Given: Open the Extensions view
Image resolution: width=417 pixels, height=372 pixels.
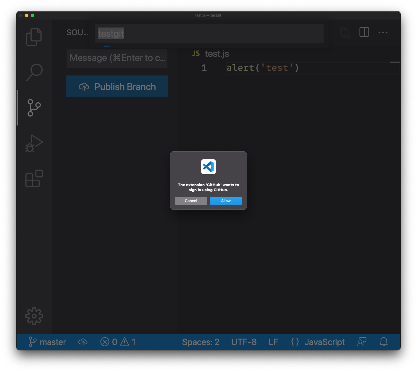Looking at the screenshot, I should (x=34, y=178).
